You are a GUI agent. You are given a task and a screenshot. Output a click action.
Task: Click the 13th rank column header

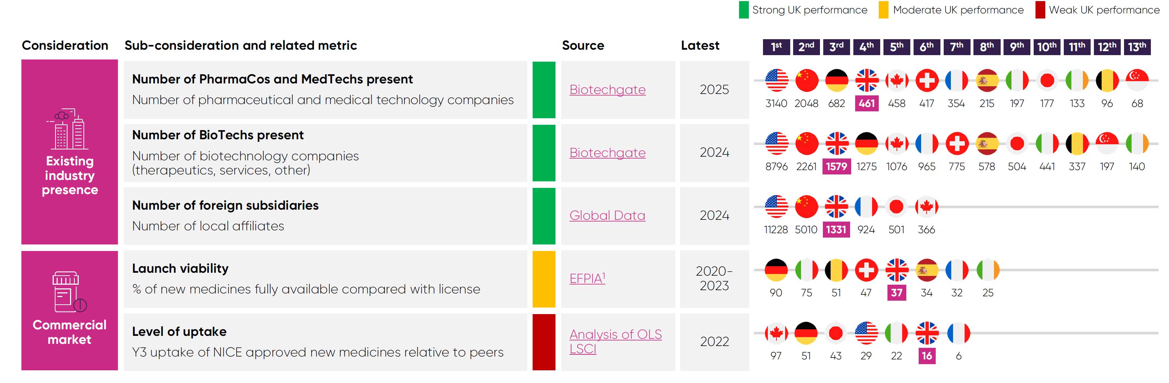click(x=1137, y=47)
